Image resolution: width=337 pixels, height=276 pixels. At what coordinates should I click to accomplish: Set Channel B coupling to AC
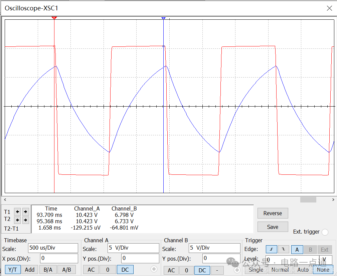171,270
